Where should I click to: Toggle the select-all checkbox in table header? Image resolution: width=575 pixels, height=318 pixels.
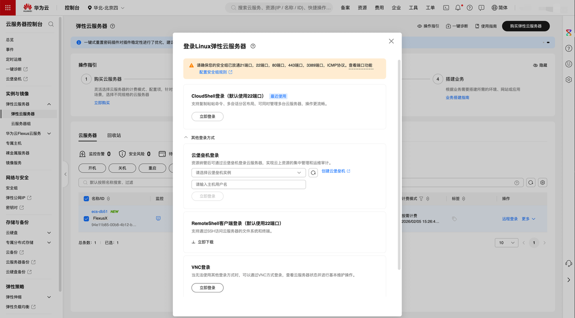(86, 199)
